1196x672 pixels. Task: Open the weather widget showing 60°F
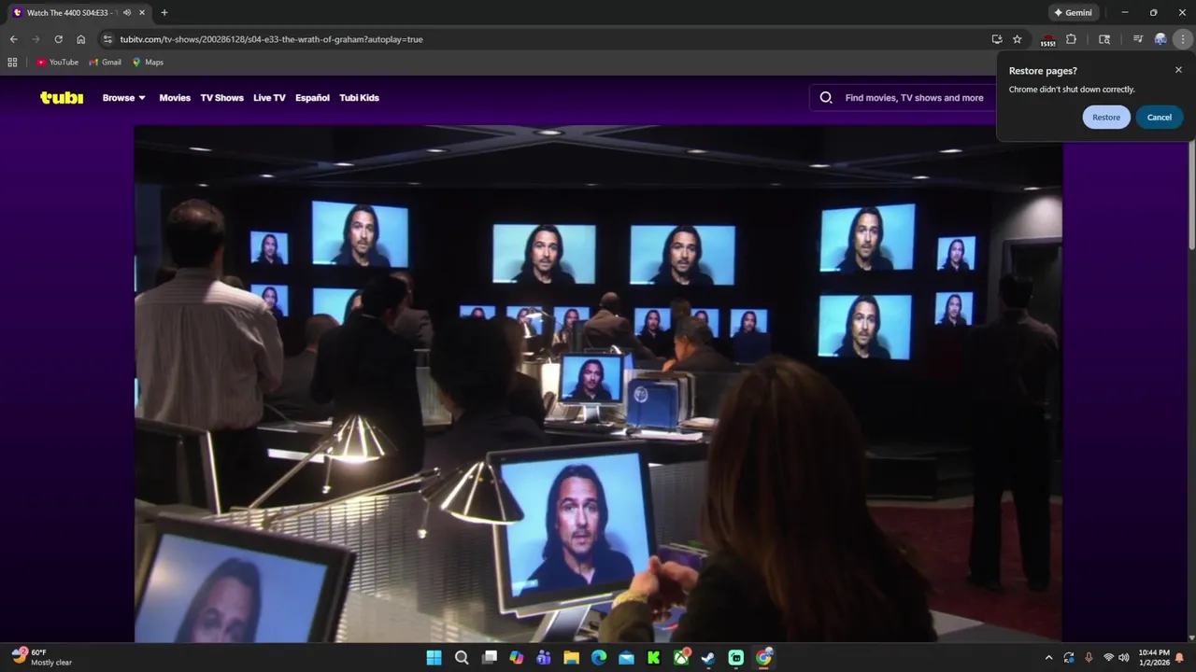click(42, 657)
